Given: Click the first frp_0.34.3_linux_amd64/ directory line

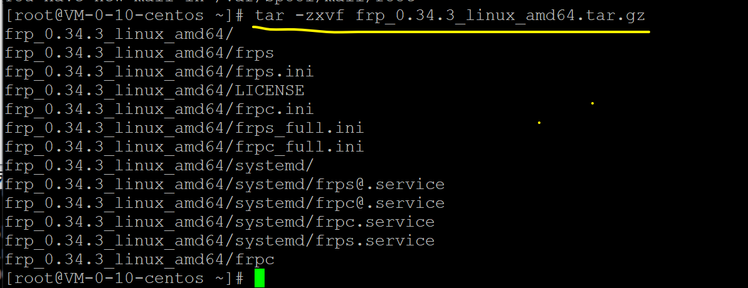Looking at the screenshot, I should [119, 34].
